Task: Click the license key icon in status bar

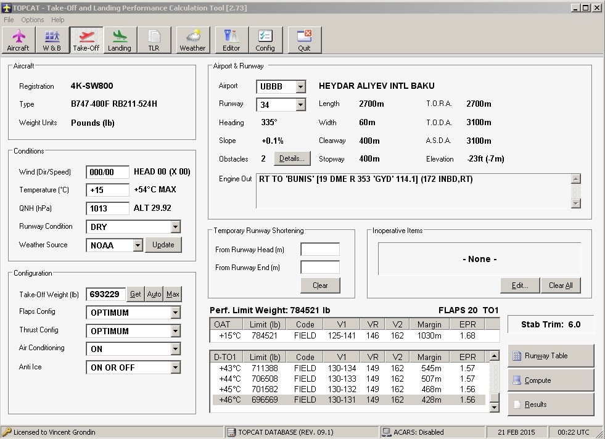Action: 7,432
